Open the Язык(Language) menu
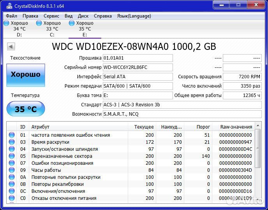 (134, 16)
